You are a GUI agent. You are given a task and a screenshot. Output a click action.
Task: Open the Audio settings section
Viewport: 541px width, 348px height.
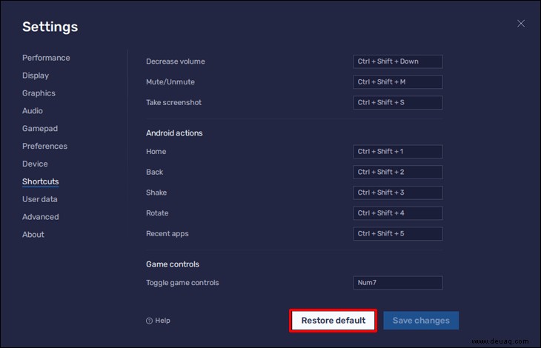pos(33,110)
